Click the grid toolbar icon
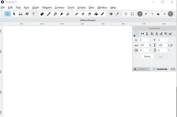Image resolution: width=177 pixels, height=117 pixels. click(x=164, y=14)
